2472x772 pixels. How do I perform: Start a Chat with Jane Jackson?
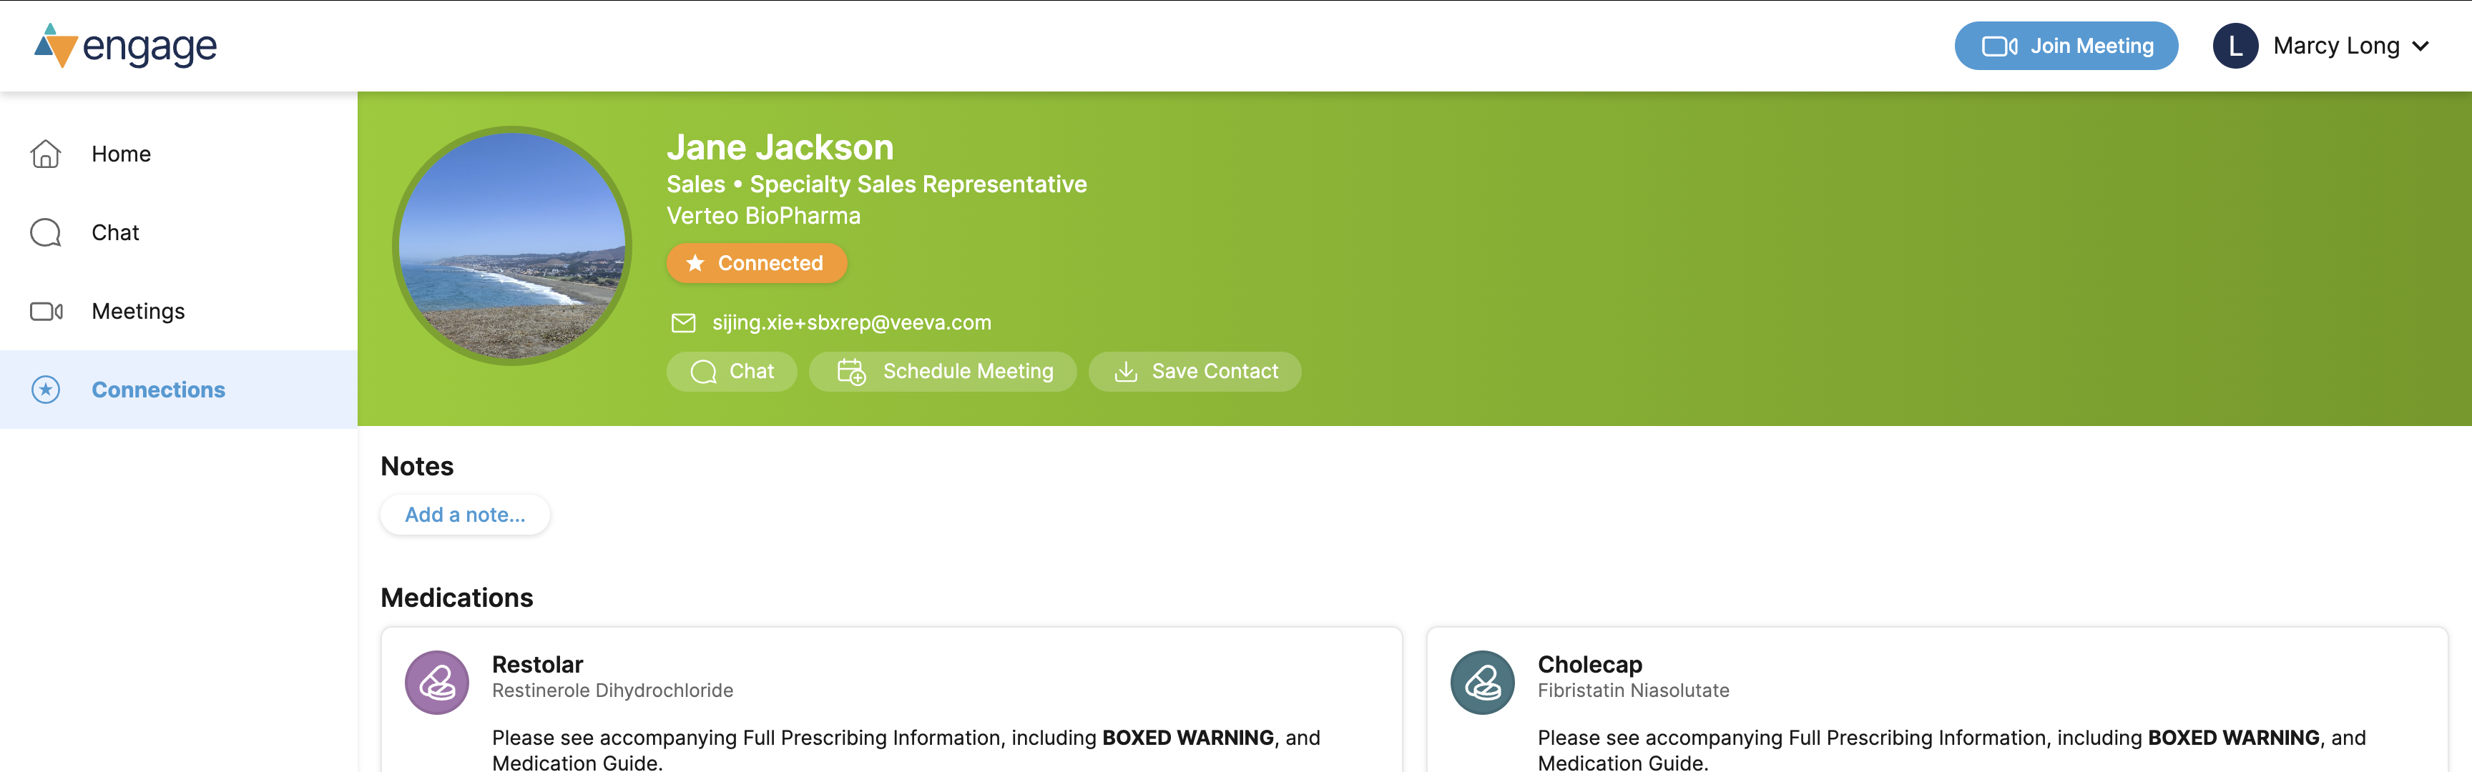(x=731, y=371)
